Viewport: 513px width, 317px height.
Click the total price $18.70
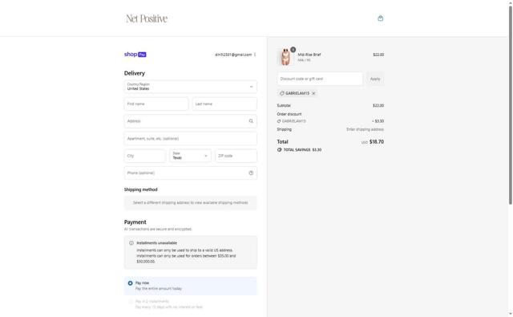(x=377, y=142)
